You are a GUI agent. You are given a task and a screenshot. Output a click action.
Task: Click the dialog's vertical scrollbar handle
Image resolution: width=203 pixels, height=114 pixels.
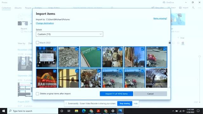170,43
